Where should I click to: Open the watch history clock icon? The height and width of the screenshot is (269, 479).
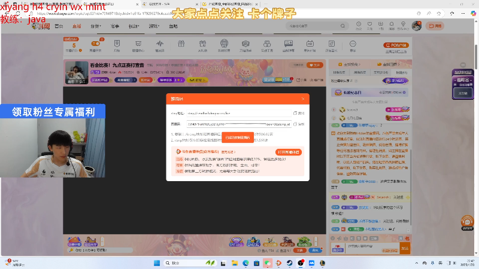pos(359,25)
